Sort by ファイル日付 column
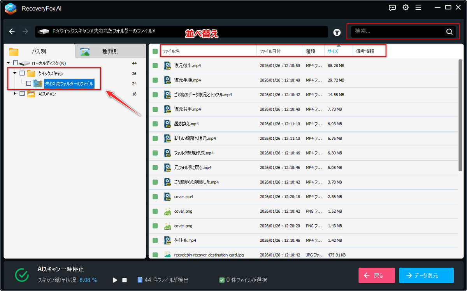Viewport: 467px width, 291px height. (280, 51)
